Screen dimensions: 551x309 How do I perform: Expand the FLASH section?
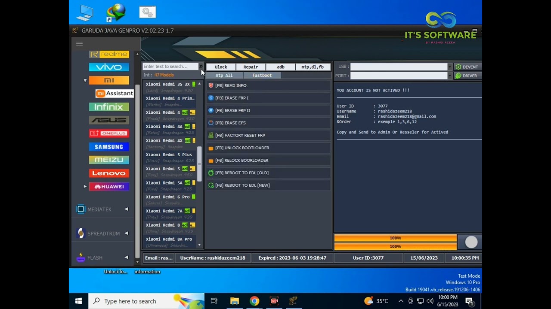point(126,257)
